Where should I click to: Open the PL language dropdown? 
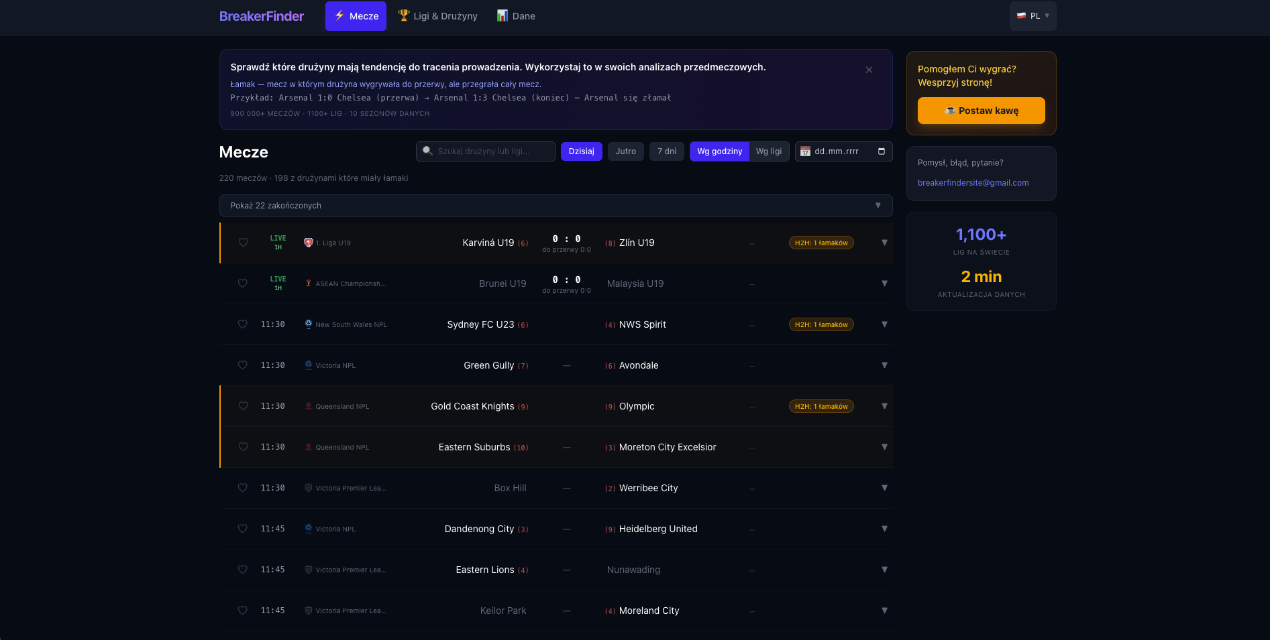(x=1033, y=16)
